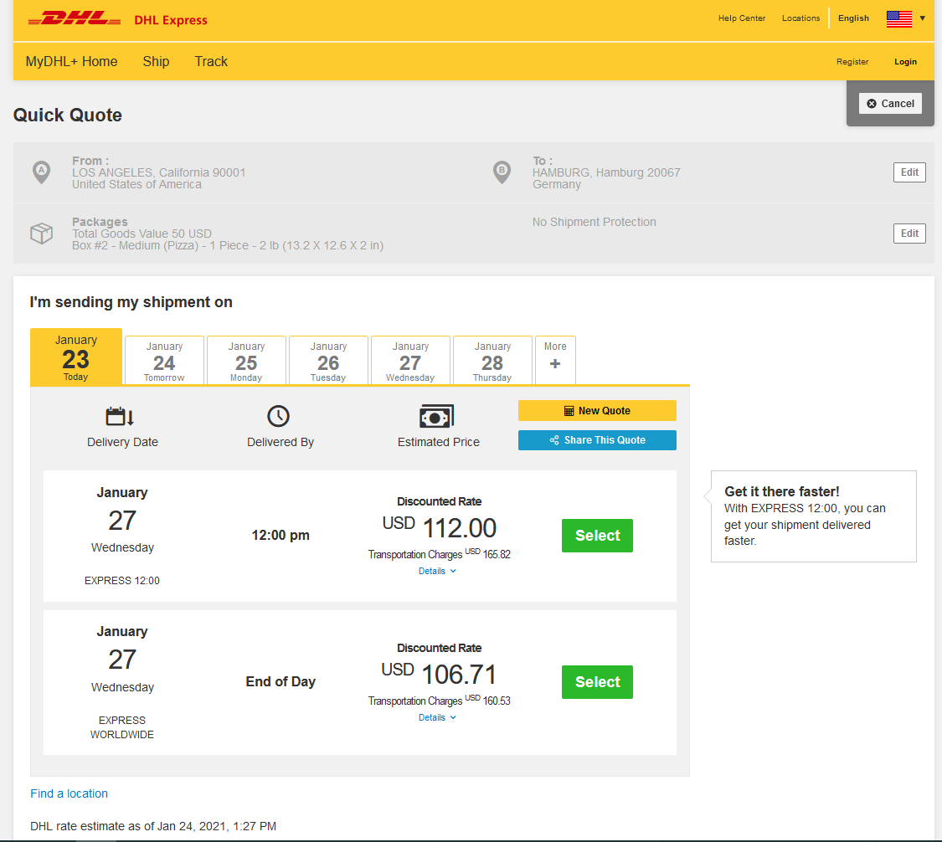Viewport: 942px width, 842px height.
Task: Select the January 28 Thursday tab
Action: click(x=492, y=361)
